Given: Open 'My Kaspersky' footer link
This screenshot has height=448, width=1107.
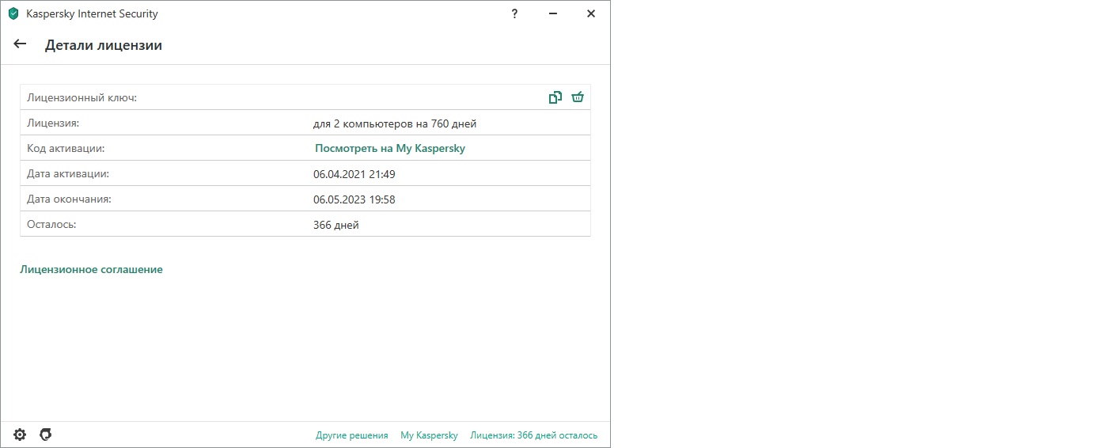Looking at the screenshot, I should click(x=429, y=435).
